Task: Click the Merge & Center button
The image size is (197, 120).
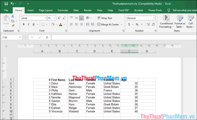Action: [108, 25]
